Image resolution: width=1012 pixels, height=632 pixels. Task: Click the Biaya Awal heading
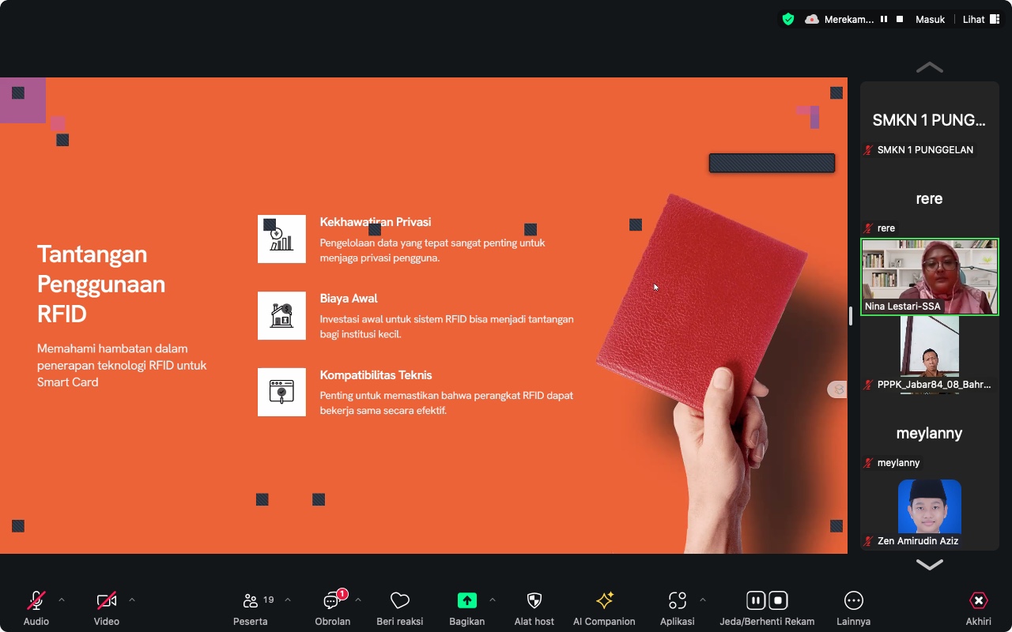(x=349, y=299)
